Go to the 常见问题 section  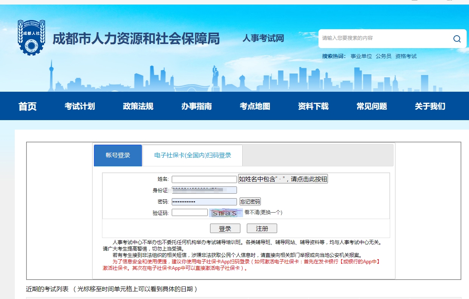point(371,106)
